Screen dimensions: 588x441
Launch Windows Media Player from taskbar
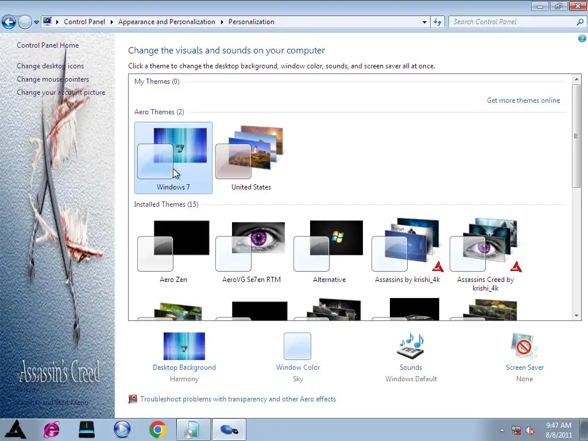tap(122, 430)
